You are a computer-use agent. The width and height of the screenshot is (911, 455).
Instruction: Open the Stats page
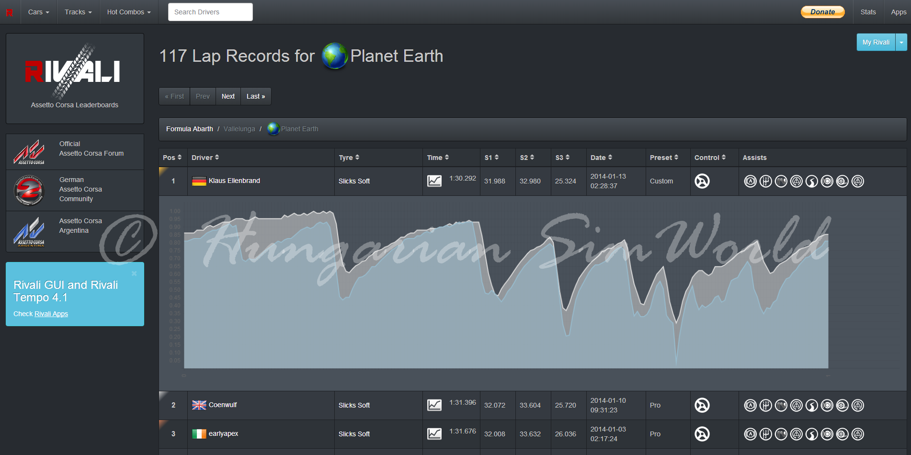(x=868, y=12)
